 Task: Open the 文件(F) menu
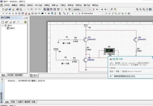[7, 5]
